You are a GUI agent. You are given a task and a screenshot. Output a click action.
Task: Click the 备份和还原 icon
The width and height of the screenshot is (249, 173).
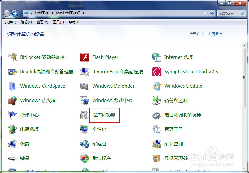pyautogui.click(x=157, y=101)
